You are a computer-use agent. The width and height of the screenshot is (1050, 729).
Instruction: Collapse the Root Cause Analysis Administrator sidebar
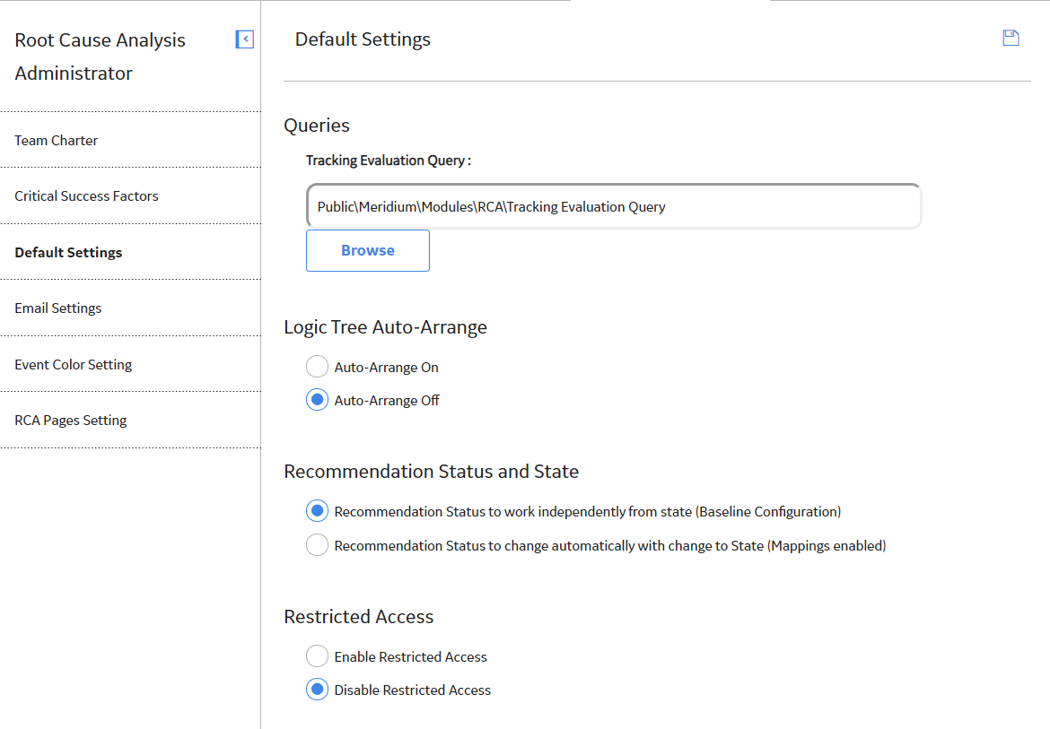click(244, 39)
